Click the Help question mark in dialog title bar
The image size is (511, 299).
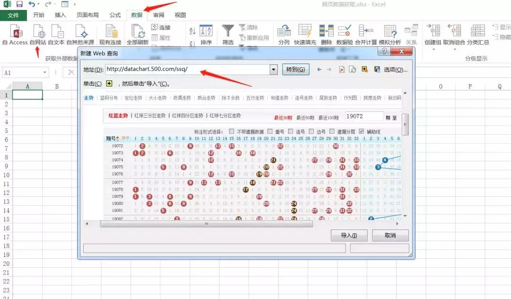pos(384,51)
